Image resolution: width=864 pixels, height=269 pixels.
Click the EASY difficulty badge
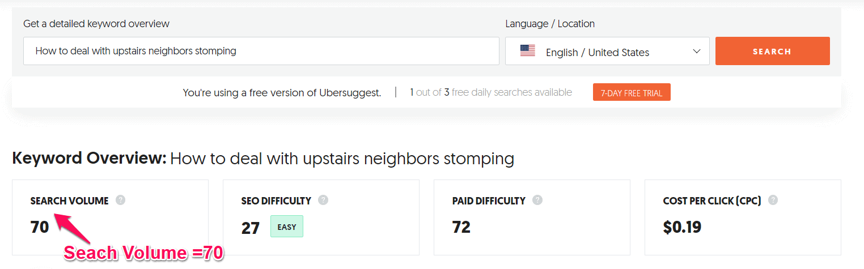coord(287,227)
